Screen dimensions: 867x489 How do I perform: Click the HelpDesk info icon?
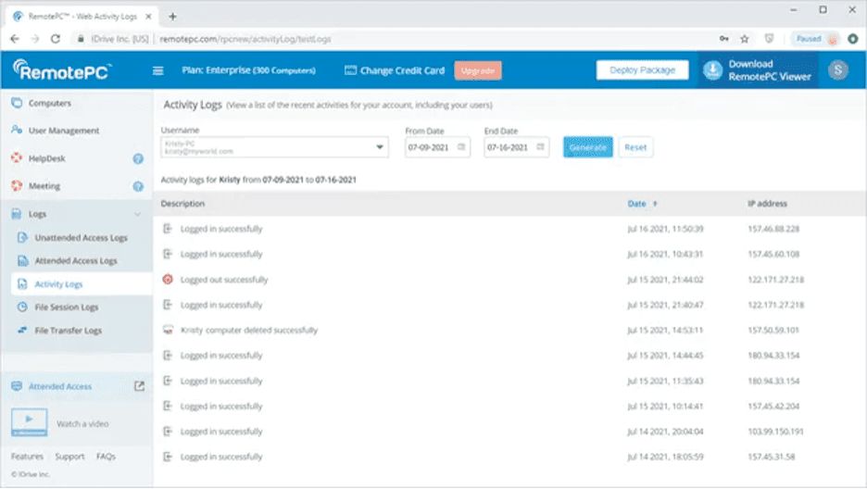pyautogui.click(x=138, y=159)
